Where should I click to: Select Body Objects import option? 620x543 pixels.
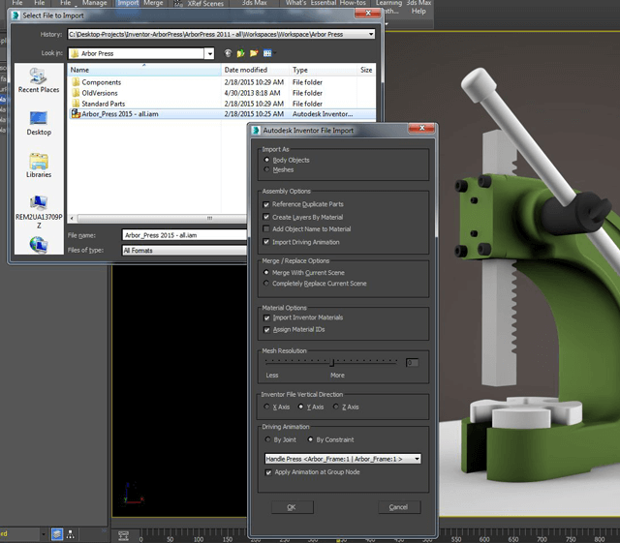point(266,160)
